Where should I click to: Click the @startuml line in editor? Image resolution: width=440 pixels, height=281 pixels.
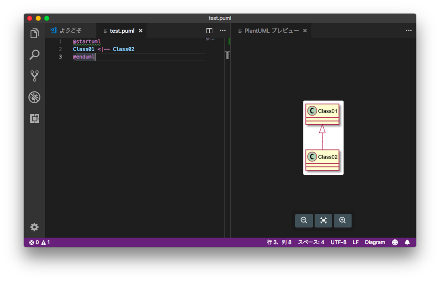[x=87, y=42]
